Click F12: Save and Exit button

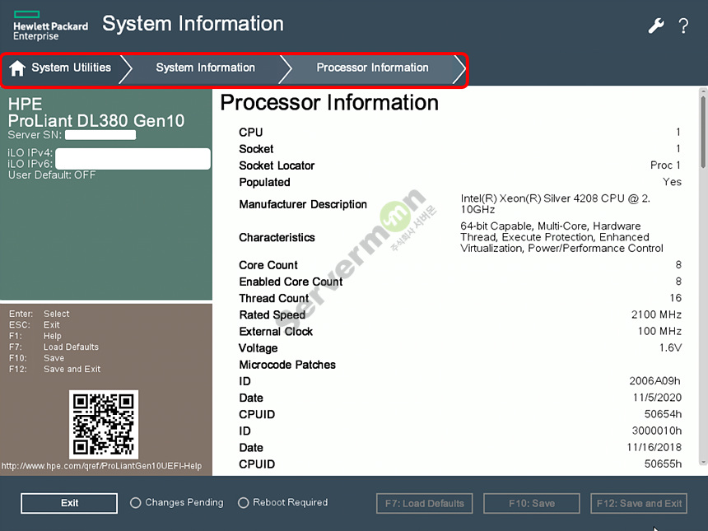(x=639, y=504)
